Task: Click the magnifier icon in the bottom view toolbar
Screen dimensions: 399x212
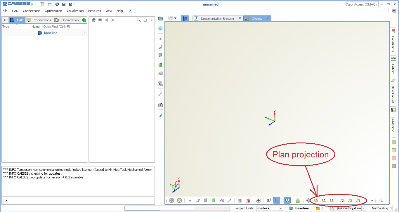Action: [381, 201]
